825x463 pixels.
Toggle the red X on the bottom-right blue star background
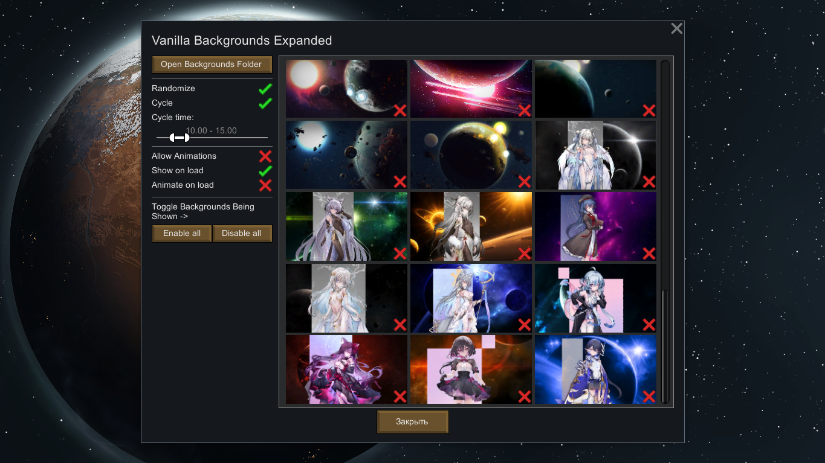point(649,397)
